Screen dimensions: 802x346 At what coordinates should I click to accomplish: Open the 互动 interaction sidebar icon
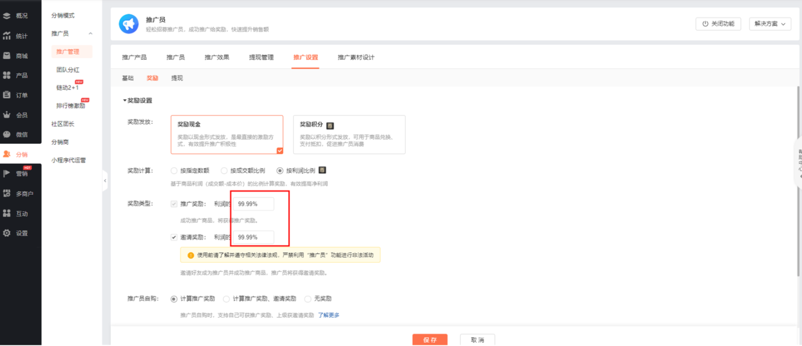[7, 213]
